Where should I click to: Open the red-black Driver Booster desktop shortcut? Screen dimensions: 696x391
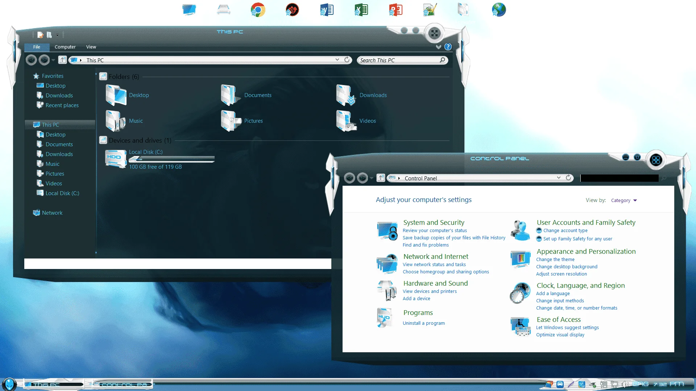click(x=292, y=10)
